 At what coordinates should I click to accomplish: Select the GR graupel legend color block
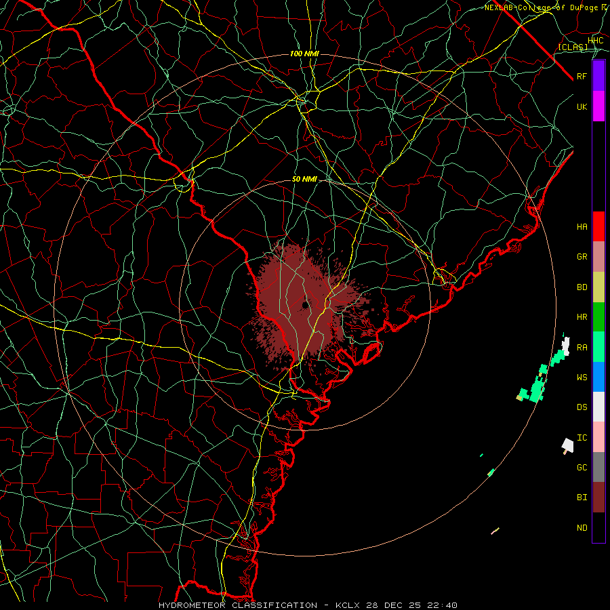598,257
